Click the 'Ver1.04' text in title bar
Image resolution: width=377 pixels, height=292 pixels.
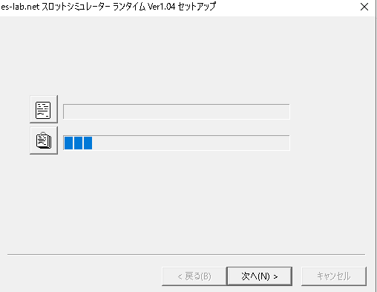(162, 7)
